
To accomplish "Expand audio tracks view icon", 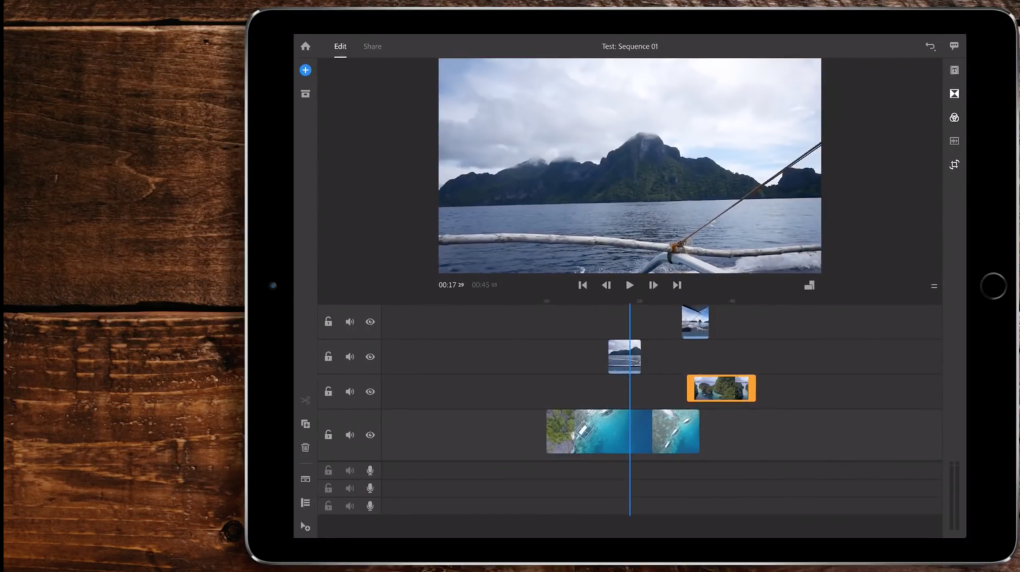I will click(x=305, y=479).
